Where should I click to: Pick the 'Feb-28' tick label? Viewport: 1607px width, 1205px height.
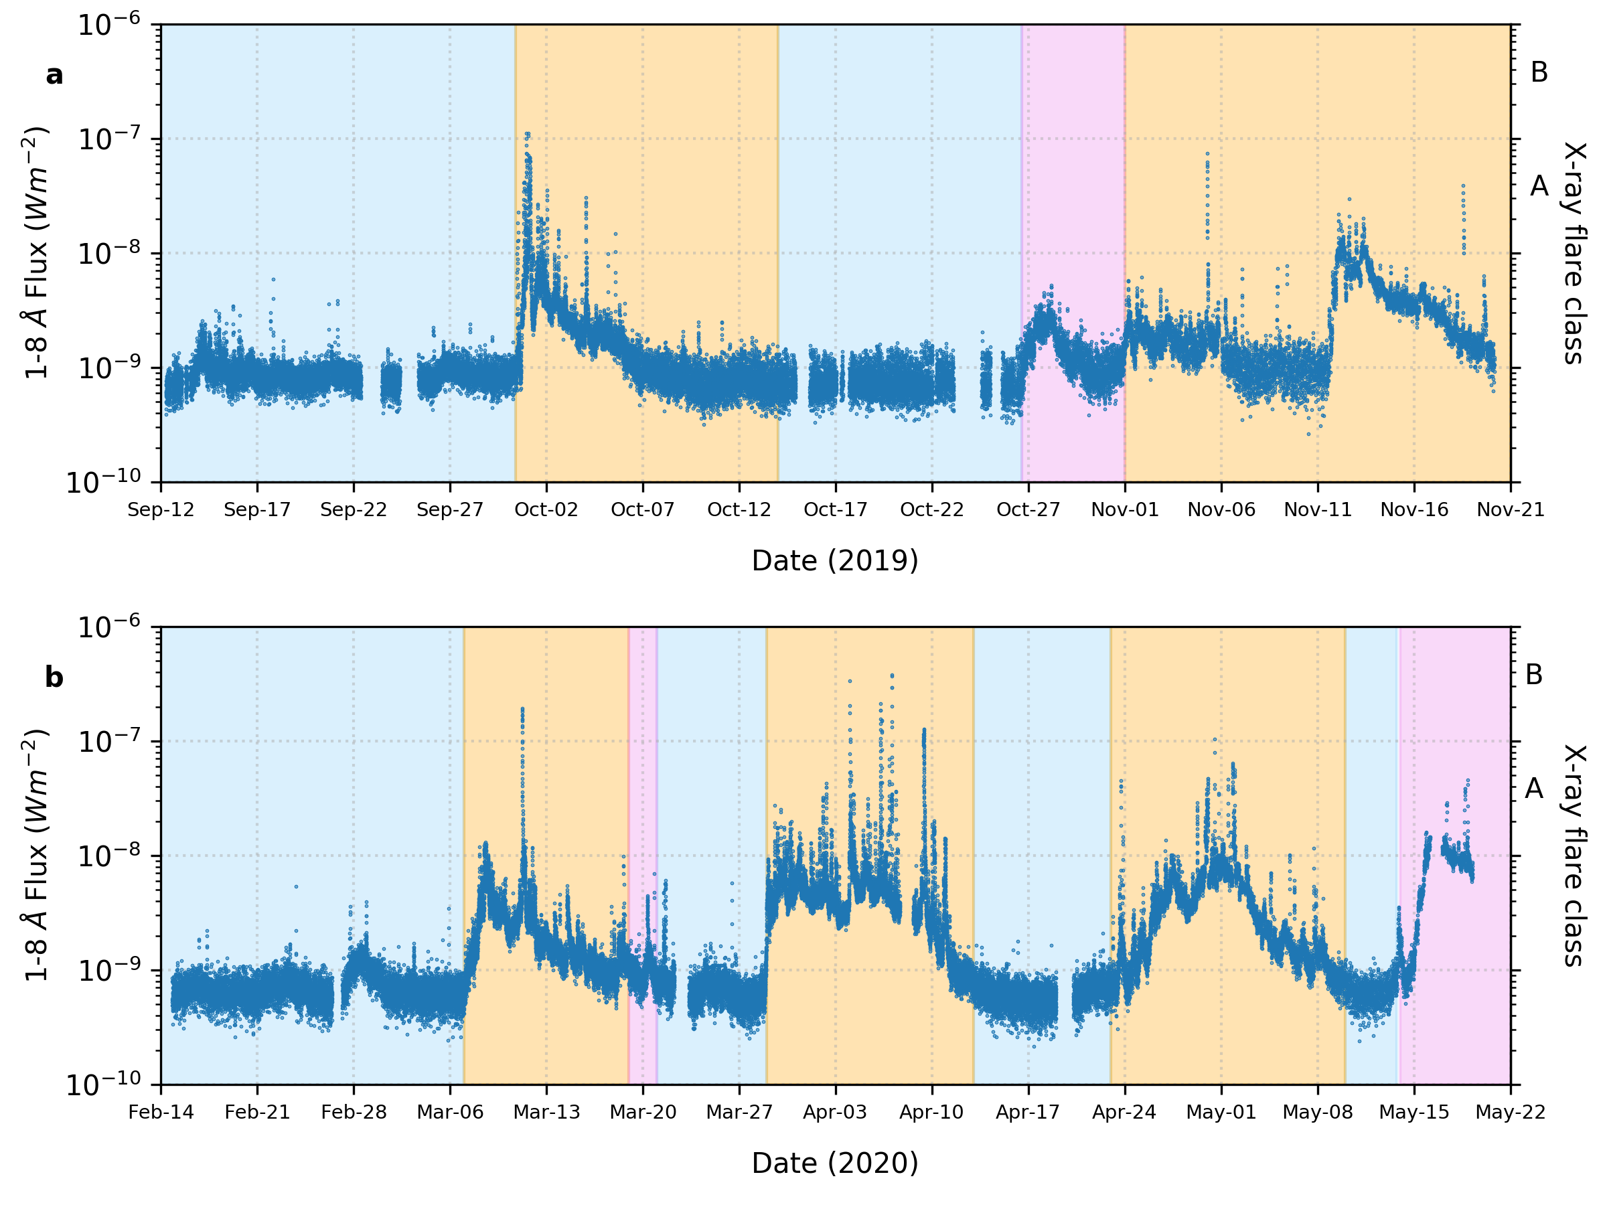tap(354, 1113)
